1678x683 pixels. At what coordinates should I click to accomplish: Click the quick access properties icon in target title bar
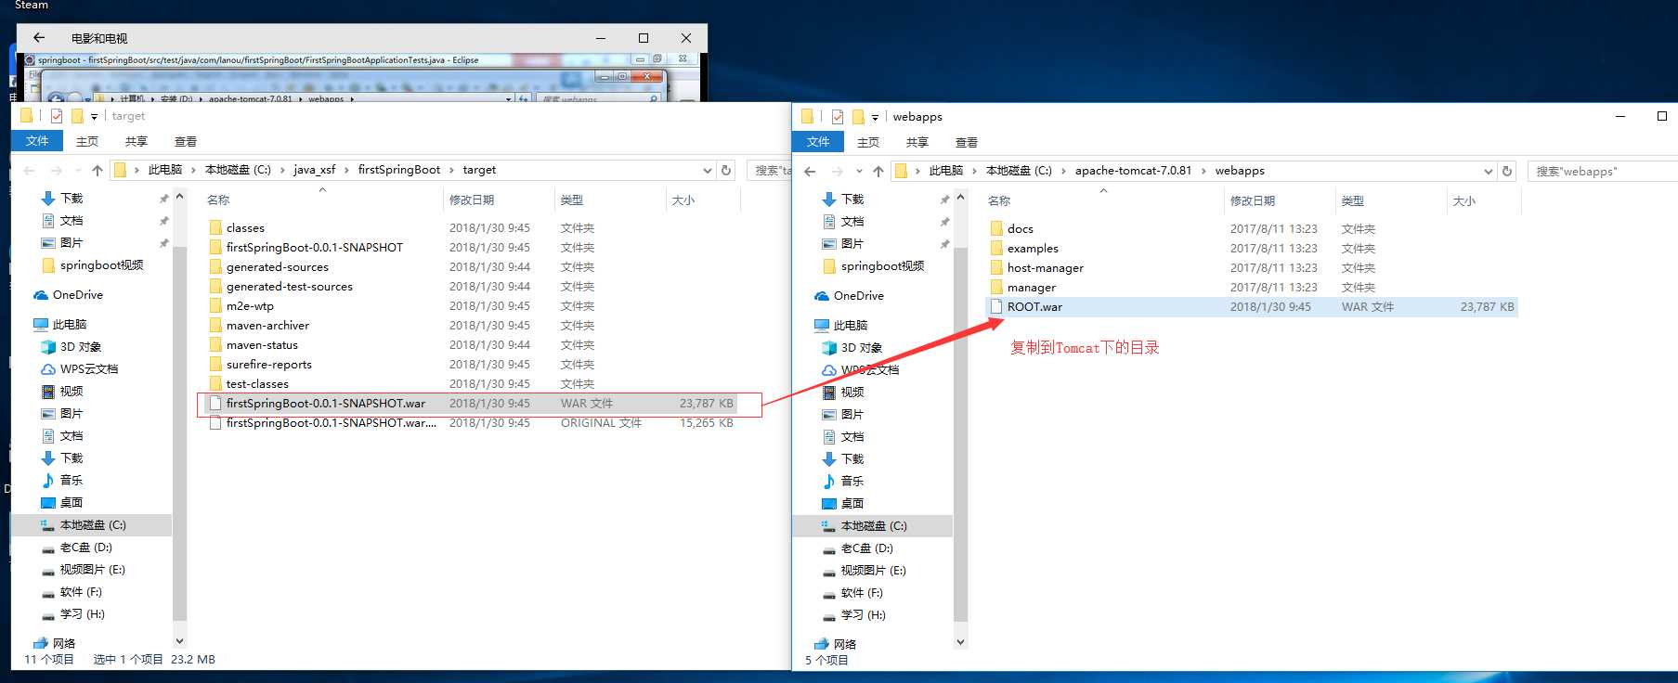coord(57,116)
